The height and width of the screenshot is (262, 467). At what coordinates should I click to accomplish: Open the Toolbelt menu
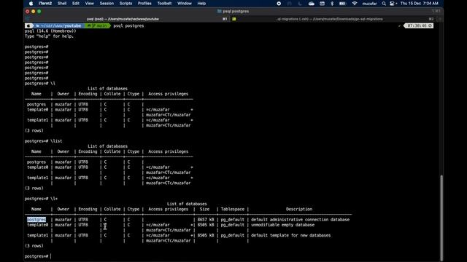(164, 4)
